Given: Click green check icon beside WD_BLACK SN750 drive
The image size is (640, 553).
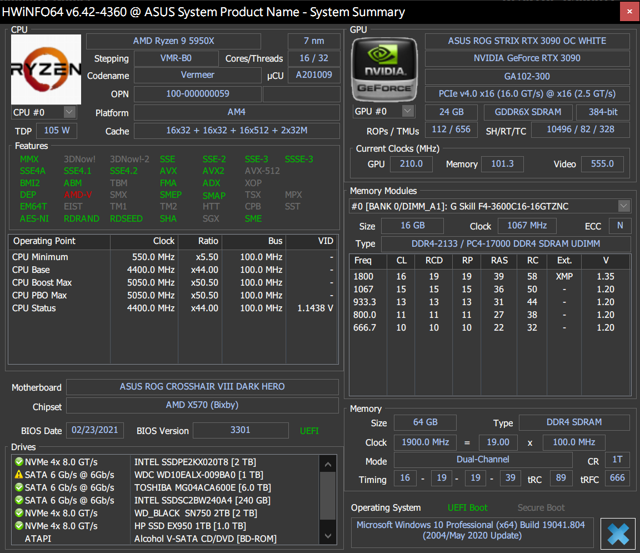Looking at the screenshot, I should pyautogui.click(x=19, y=513).
